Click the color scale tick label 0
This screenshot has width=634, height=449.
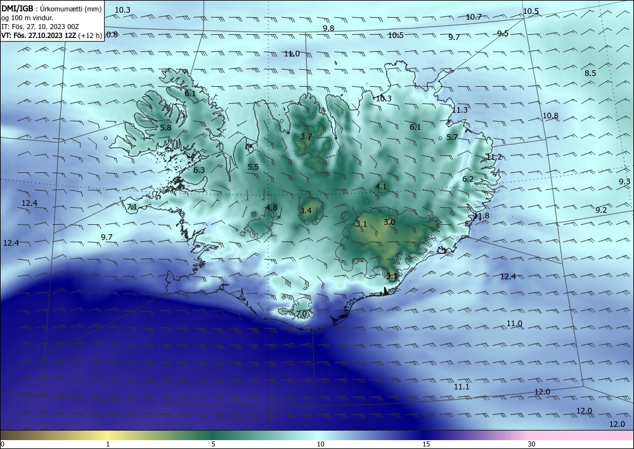3,444
